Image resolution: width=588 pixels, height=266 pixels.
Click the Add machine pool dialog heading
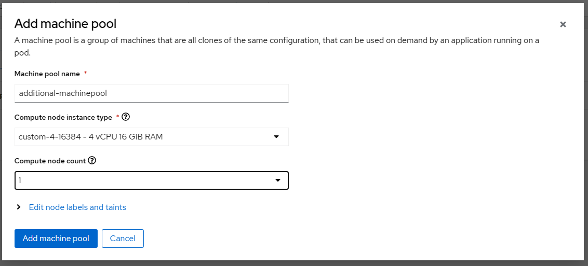(x=65, y=23)
